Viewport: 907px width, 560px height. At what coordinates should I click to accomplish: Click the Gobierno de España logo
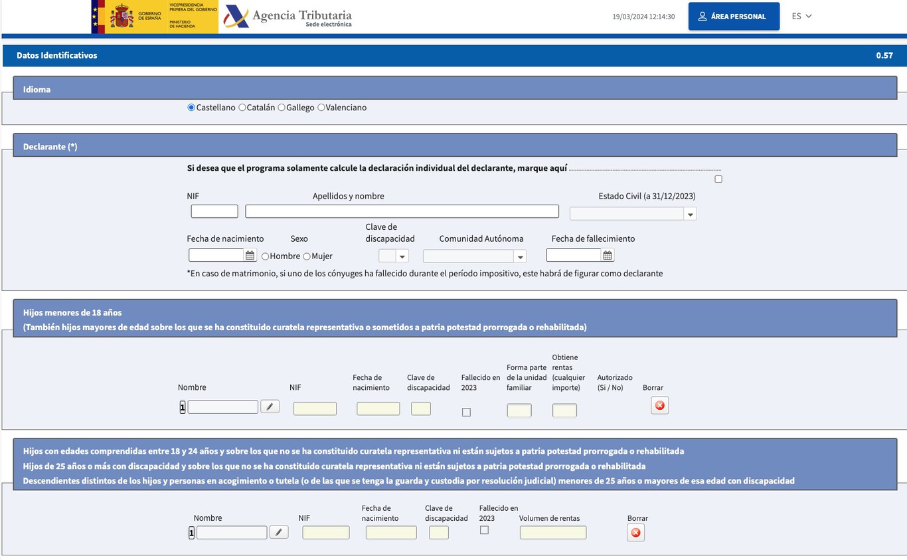[155, 17]
